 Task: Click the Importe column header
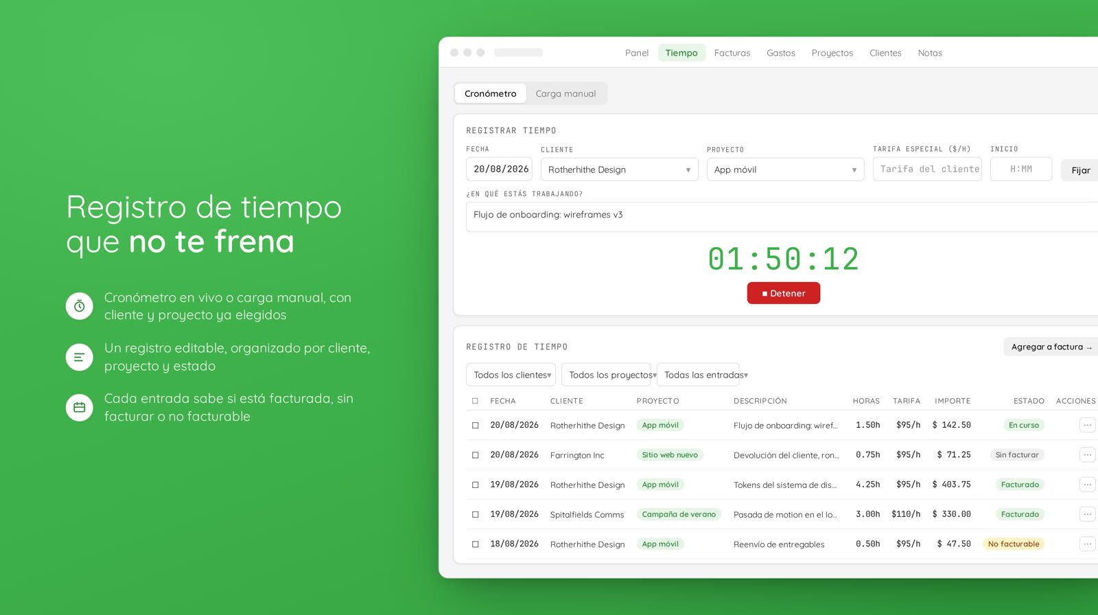click(953, 401)
